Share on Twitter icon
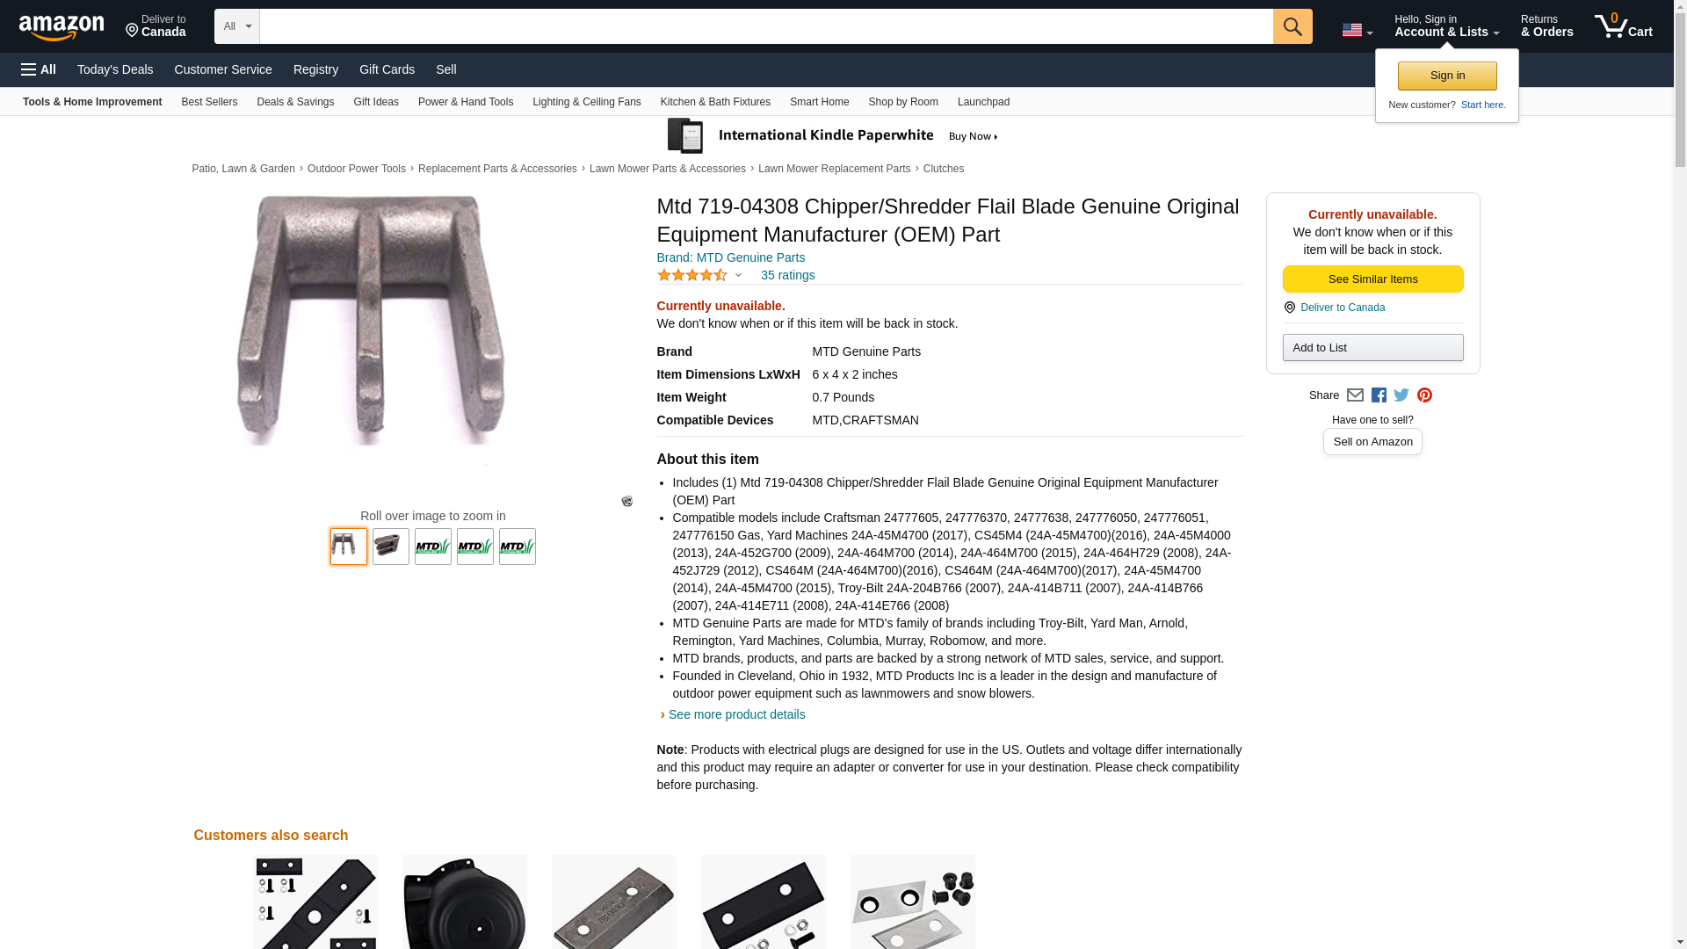The width and height of the screenshot is (1687, 949). [1401, 395]
